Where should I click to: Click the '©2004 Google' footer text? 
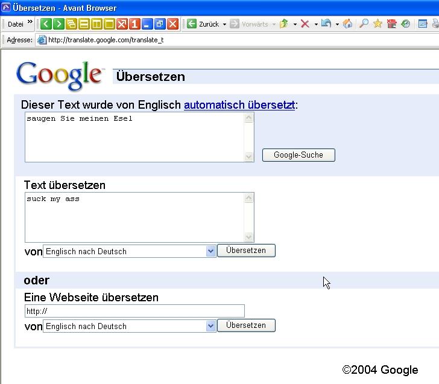tap(380, 370)
